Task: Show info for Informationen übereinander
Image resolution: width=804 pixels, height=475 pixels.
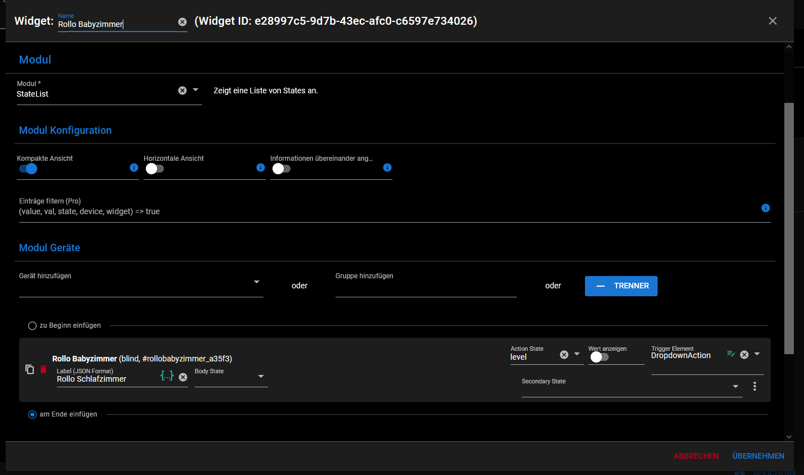Action: tap(387, 168)
